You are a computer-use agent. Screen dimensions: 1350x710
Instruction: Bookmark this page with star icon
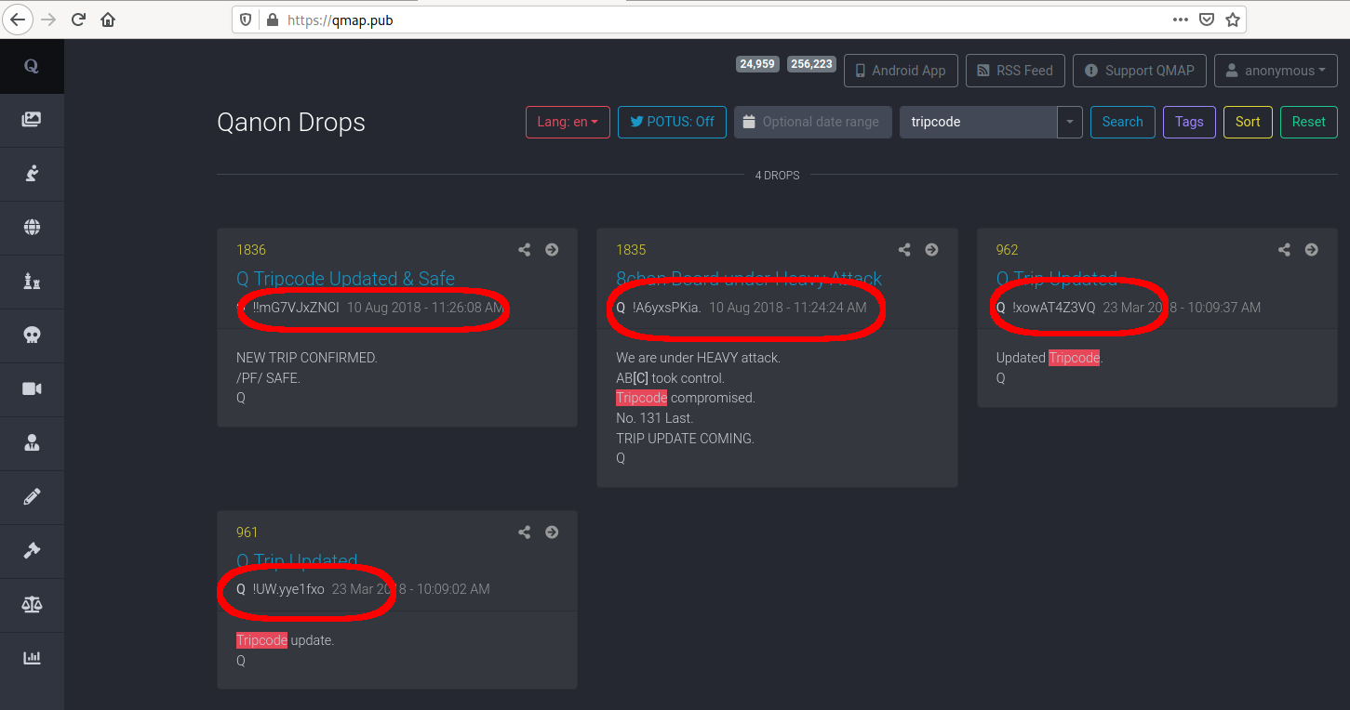1233,19
